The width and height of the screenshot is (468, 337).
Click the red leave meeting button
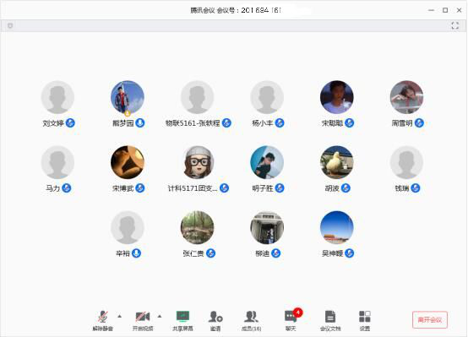pos(430,320)
